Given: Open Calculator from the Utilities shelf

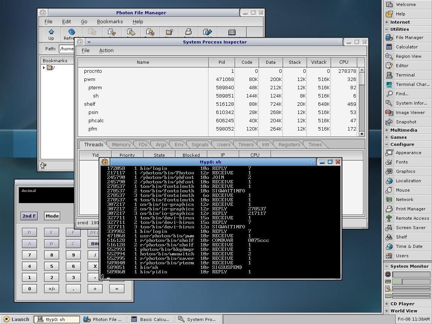Looking at the screenshot, I should click(406, 47).
